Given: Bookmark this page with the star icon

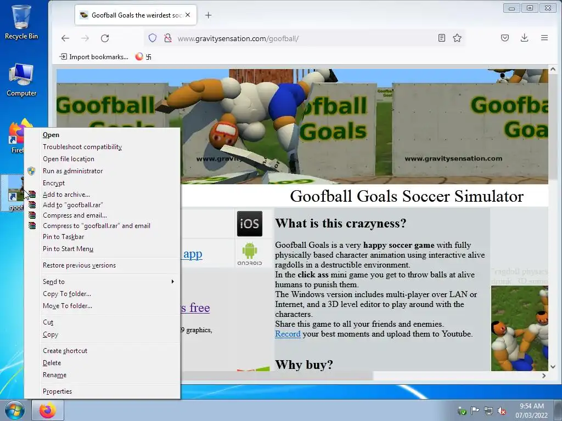Looking at the screenshot, I should tap(457, 38).
